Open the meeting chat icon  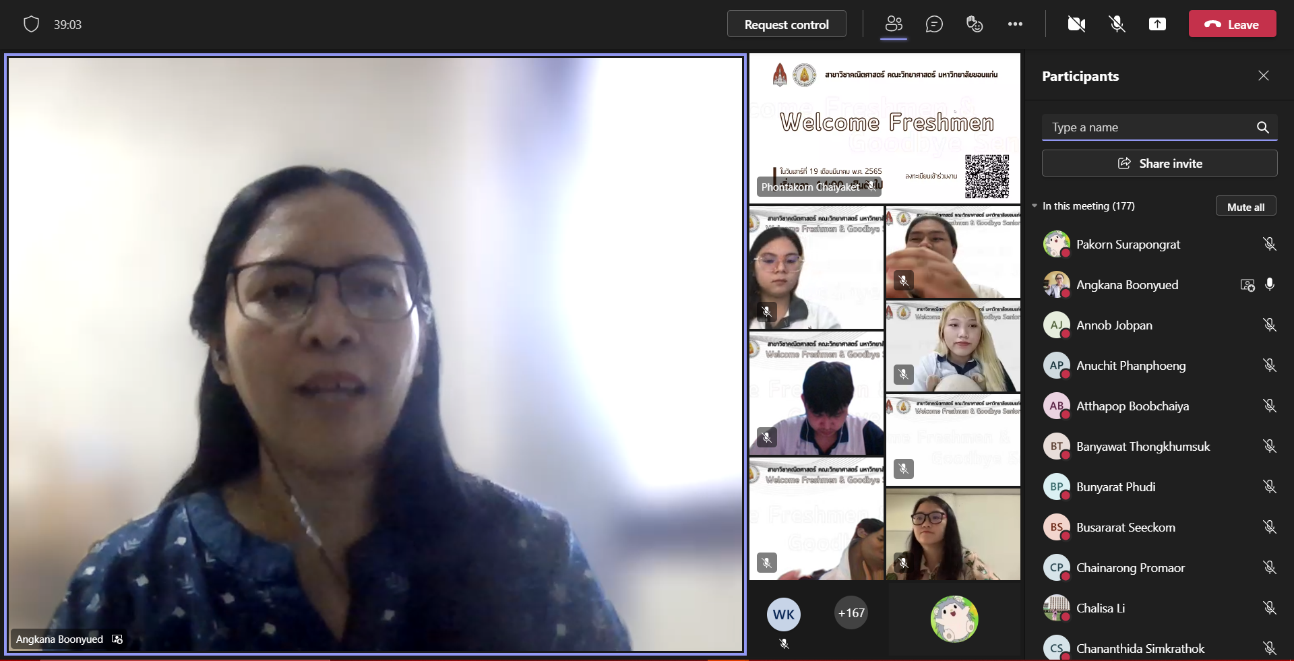click(934, 24)
